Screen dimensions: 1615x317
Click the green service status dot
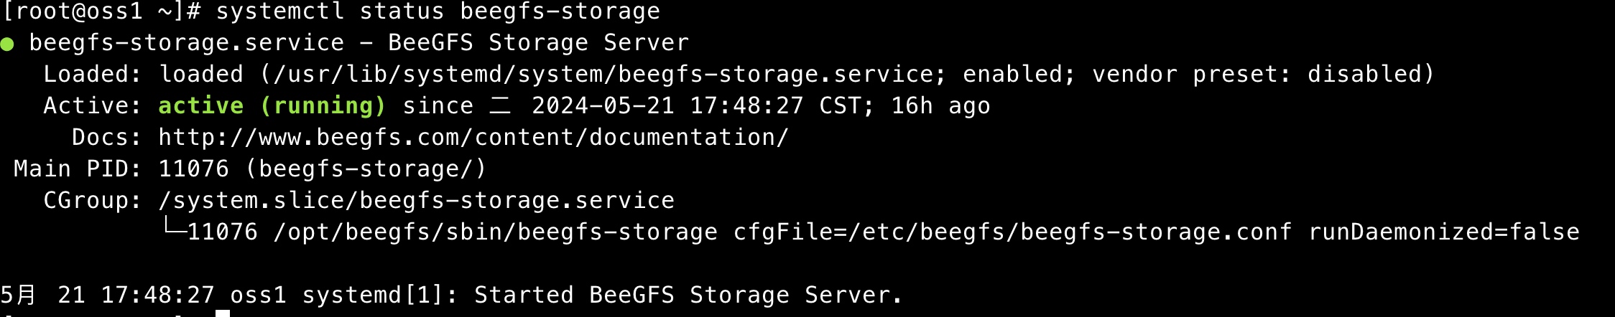pos(8,44)
